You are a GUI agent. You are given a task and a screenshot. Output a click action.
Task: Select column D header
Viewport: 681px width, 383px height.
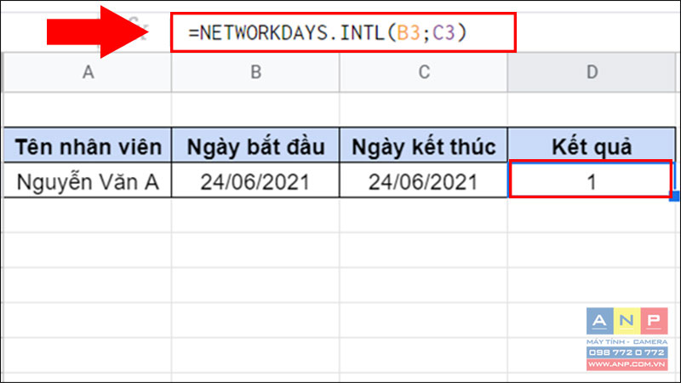coord(592,72)
